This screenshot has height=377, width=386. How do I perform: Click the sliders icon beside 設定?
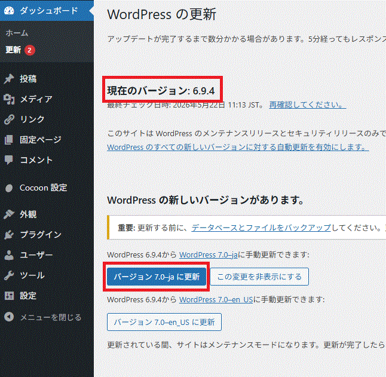click(9, 296)
